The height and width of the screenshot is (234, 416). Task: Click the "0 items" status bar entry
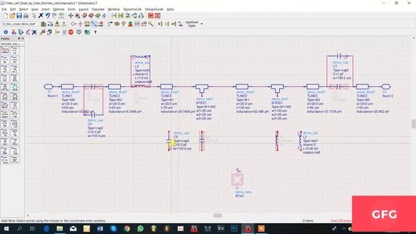pos(308,220)
